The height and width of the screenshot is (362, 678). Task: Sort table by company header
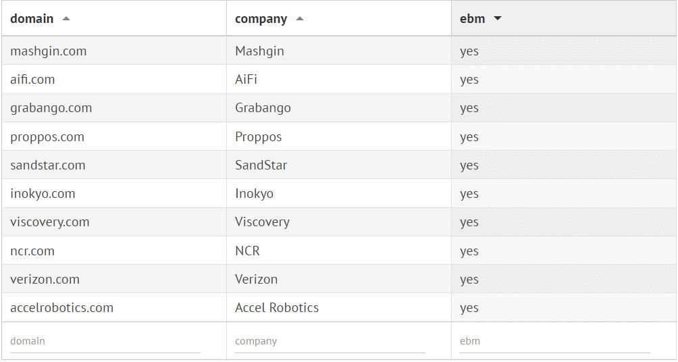[261, 19]
